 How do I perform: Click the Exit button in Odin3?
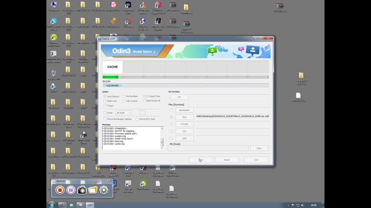click(256, 160)
